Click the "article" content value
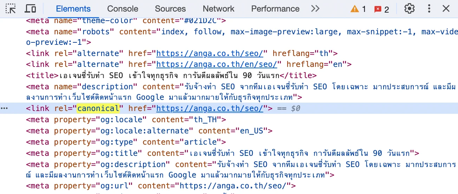 coord(200,142)
